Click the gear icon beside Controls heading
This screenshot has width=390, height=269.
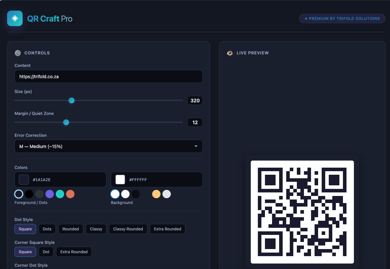[x=18, y=53]
